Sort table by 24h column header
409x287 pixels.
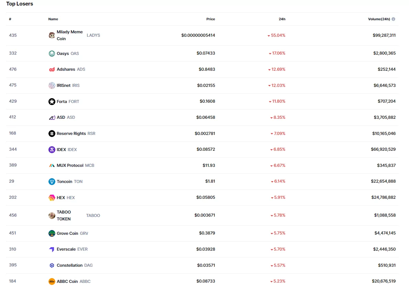coord(282,19)
